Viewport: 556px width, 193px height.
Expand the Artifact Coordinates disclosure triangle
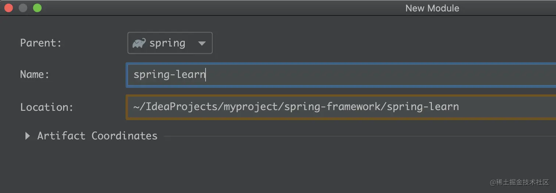27,136
